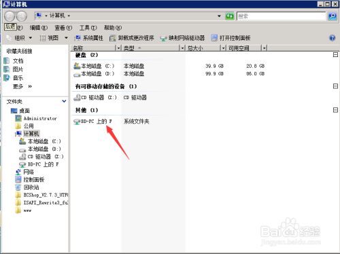Open the 帮助(H) menu

[113, 28]
